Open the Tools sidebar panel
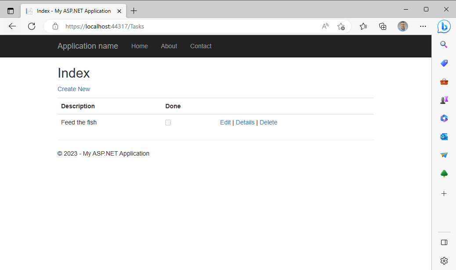Image resolution: width=456 pixels, height=270 pixels. tap(444, 82)
